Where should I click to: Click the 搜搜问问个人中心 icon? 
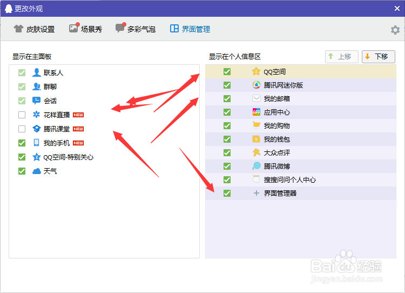click(x=256, y=179)
